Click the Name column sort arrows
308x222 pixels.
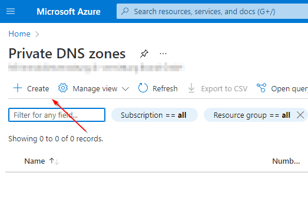(x=54, y=161)
